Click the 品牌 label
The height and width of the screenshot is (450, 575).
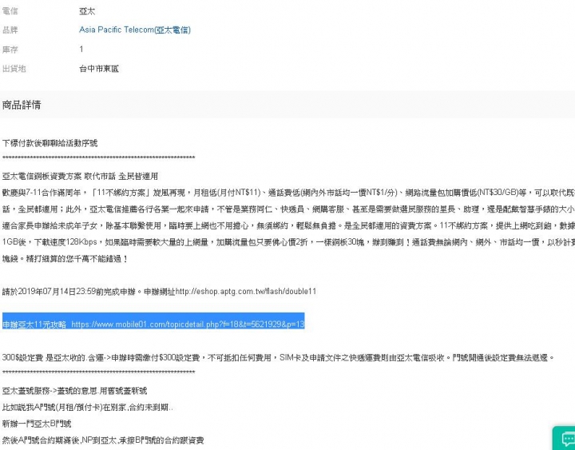[10, 30]
